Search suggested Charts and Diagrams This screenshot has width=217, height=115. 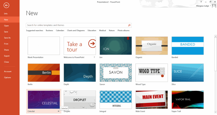click(76, 30)
